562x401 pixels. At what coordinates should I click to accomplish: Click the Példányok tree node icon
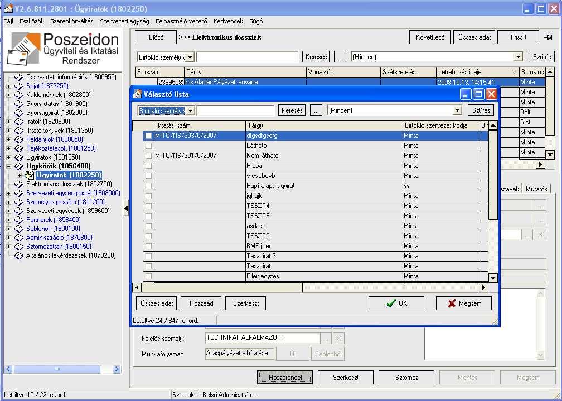19,139
